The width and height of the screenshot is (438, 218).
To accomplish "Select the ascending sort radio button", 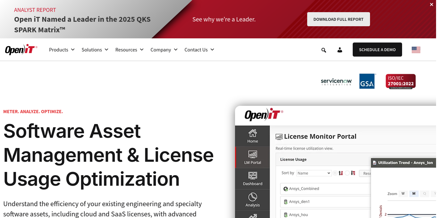I will click(x=335, y=173).
